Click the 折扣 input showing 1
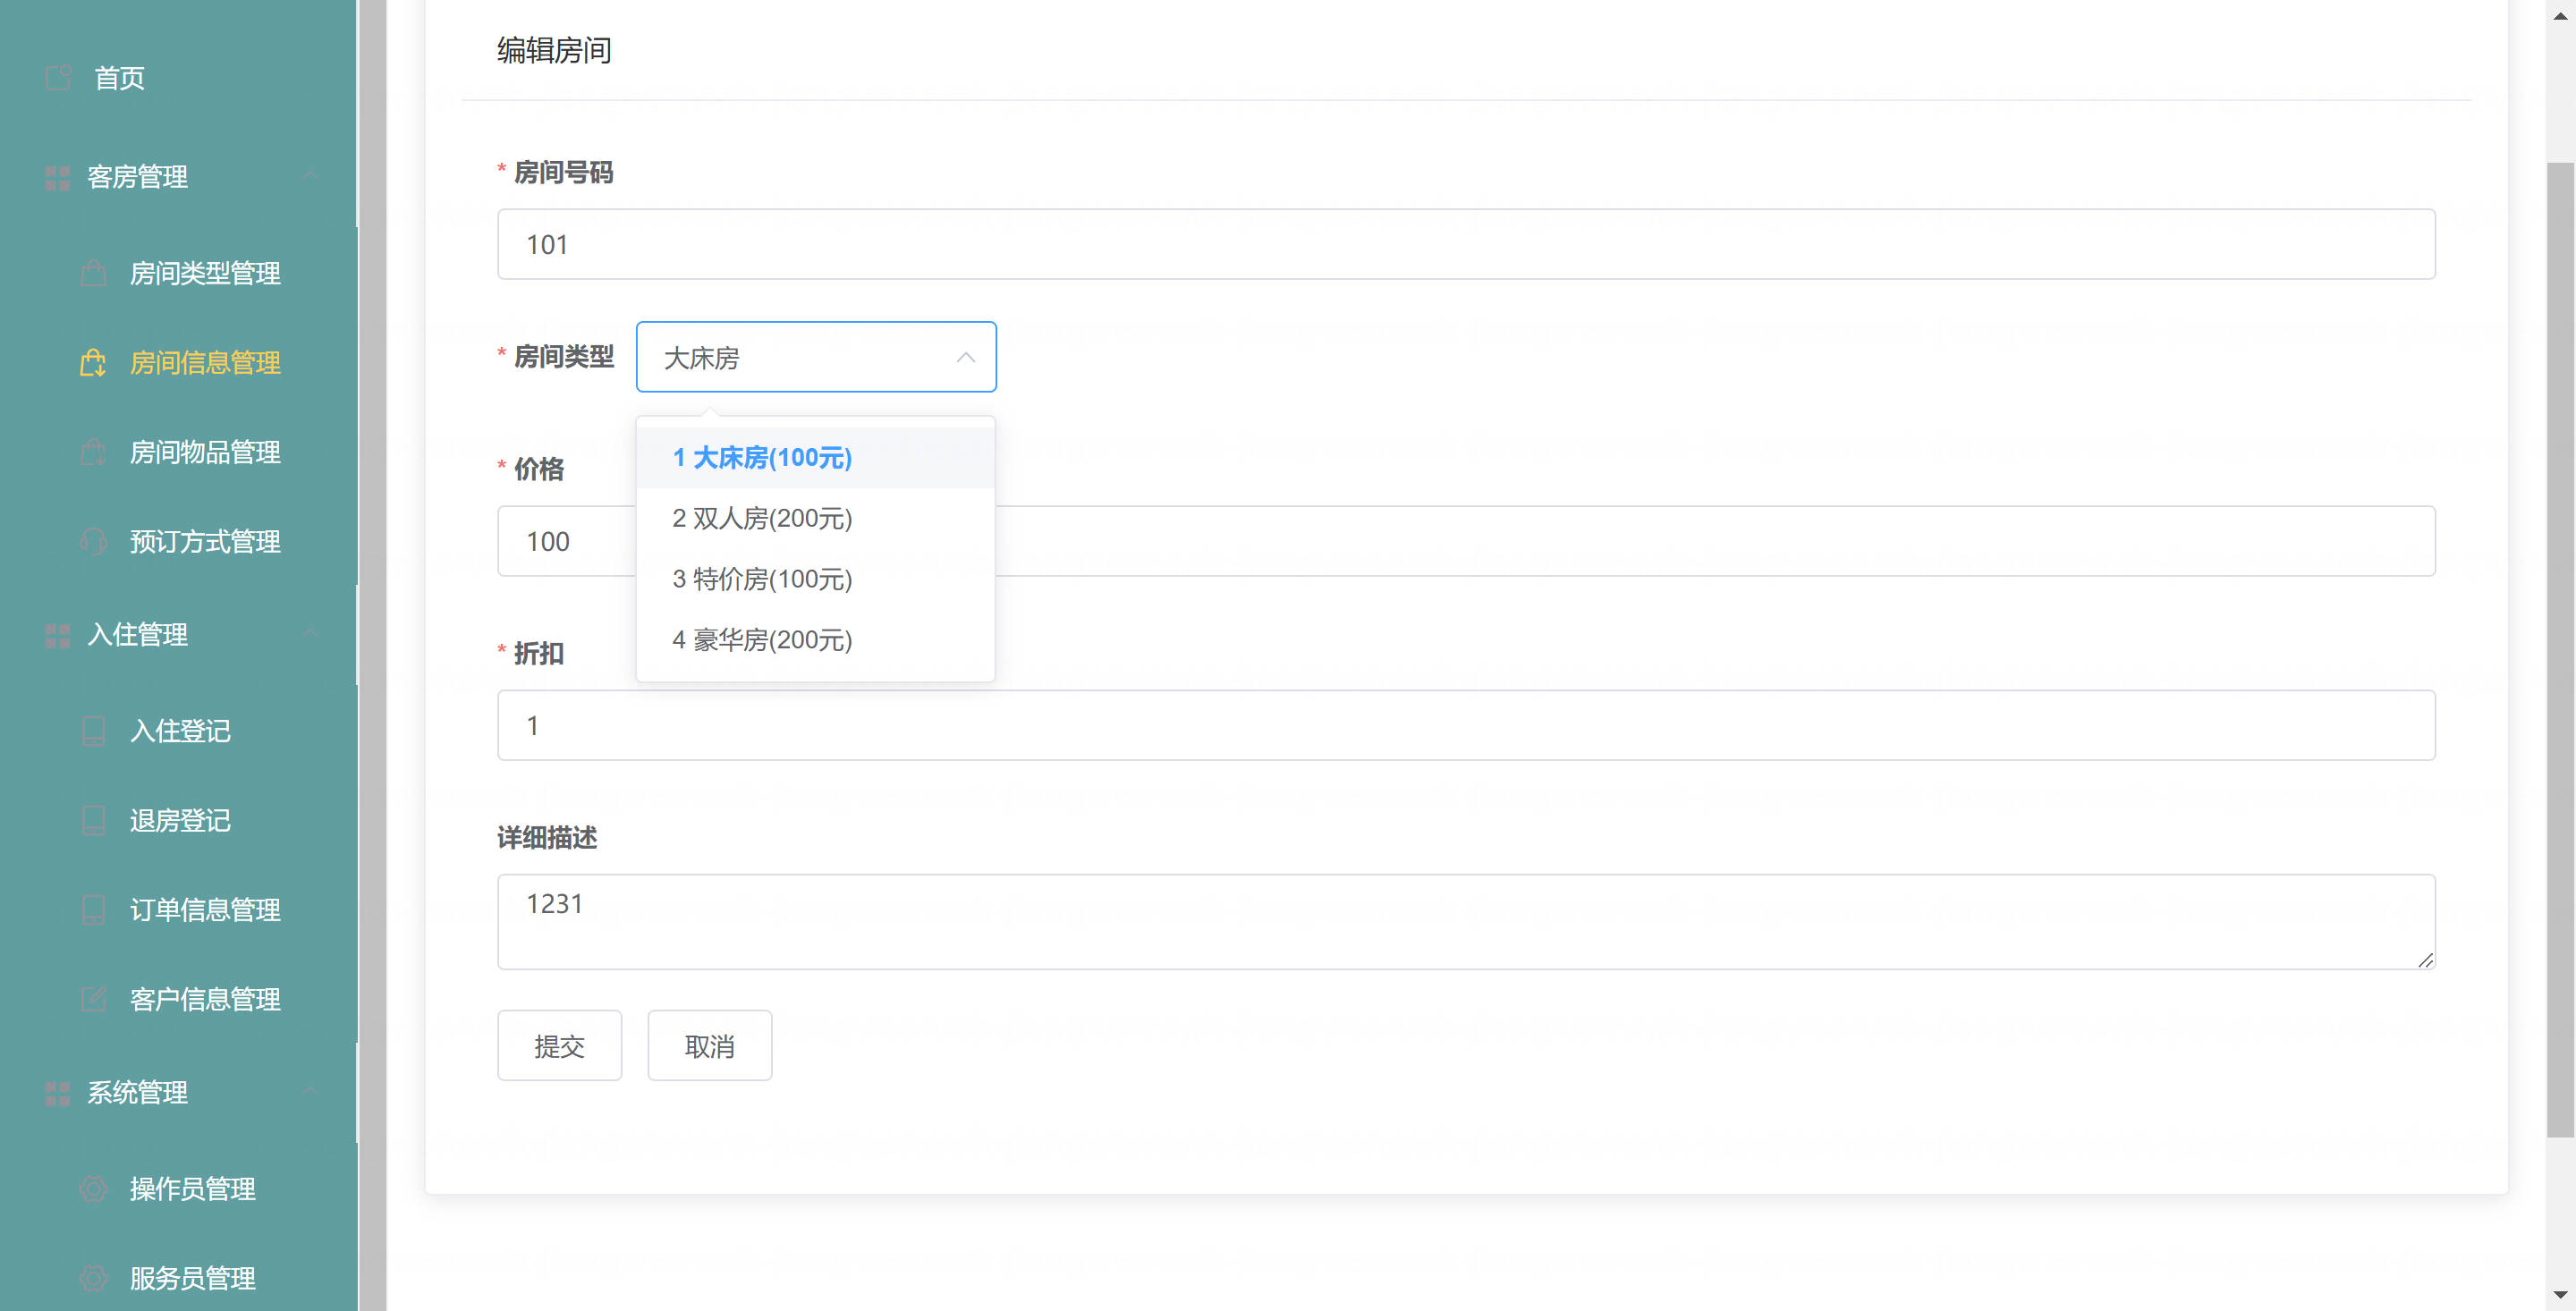The height and width of the screenshot is (1311, 2576). (1466, 725)
